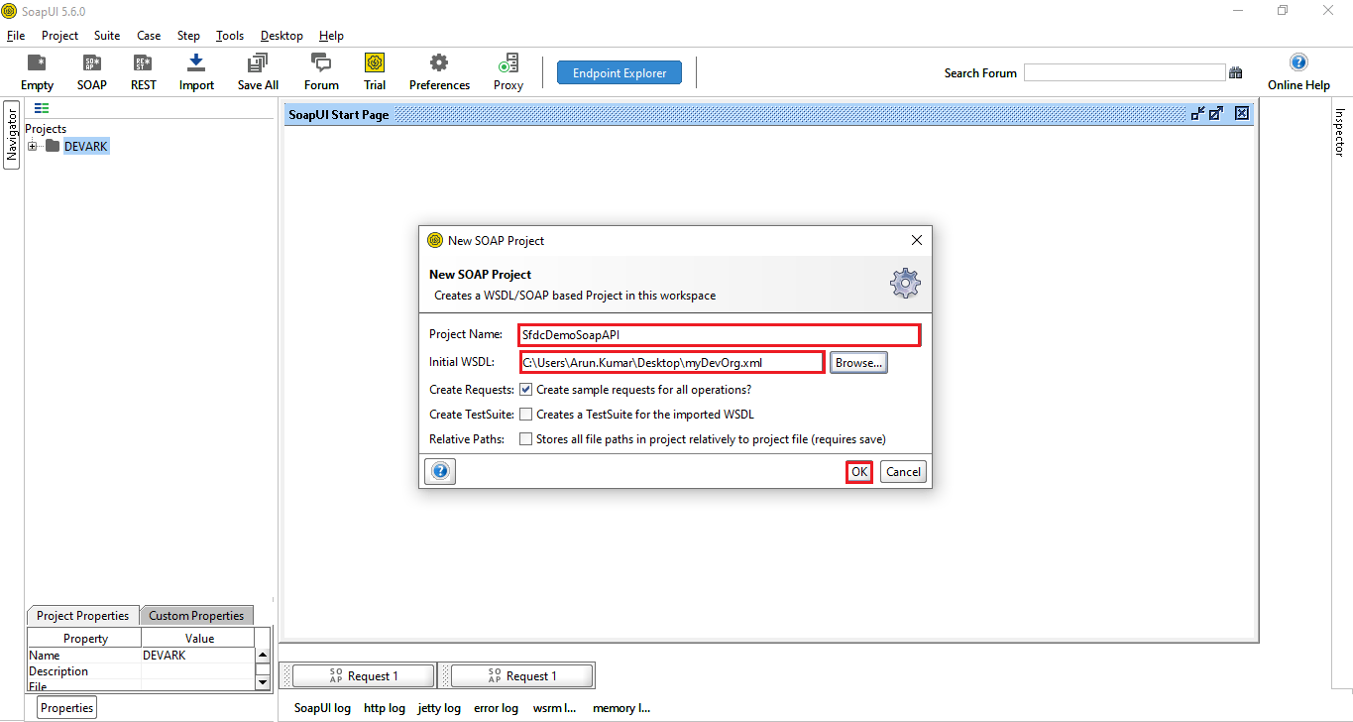Image resolution: width=1353 pixels, height=722 pixels.
Task: Click the Navigator side tab
Action: [x=12, y=135]
